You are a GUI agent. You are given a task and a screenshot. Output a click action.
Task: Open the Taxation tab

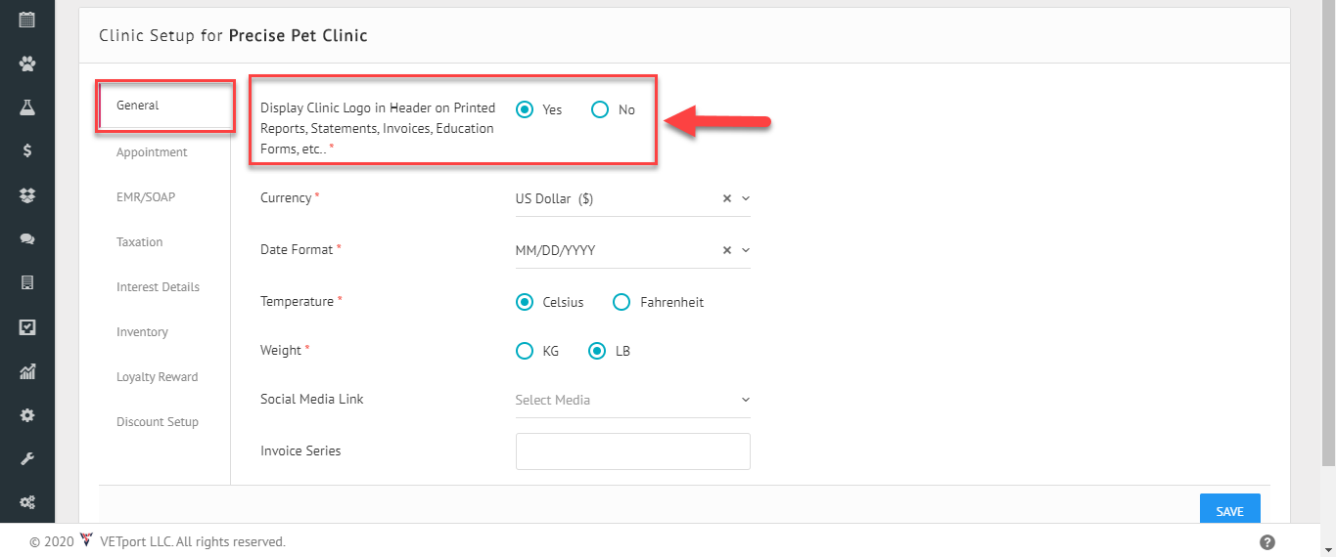(x=140, y=242)
